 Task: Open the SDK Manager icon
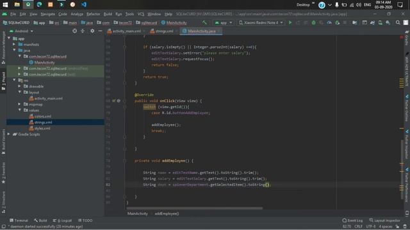point(388,23)
